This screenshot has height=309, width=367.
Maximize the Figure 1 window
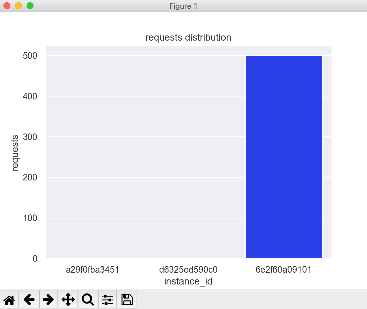pos(30,6)
